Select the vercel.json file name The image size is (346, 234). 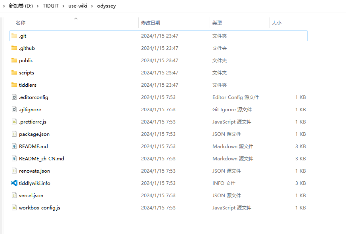click(31, 196)
